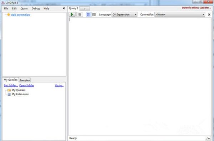Switch results to rich text view icon
The width and height of the screenshot is (214, 141).
(x=88, y=15)
